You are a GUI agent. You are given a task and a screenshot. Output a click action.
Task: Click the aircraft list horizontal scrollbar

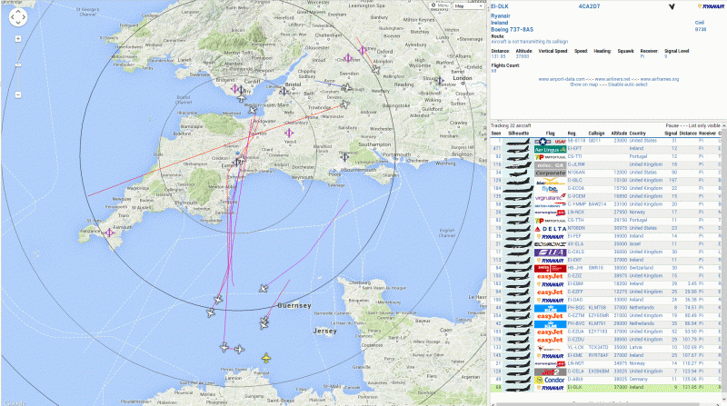598,404
